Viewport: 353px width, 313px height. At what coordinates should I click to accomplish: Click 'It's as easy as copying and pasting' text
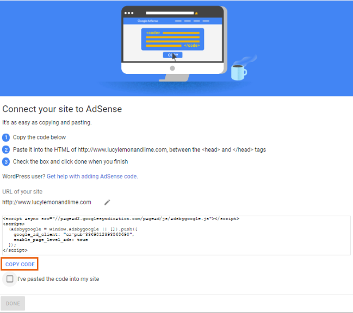tap(47, 123)
